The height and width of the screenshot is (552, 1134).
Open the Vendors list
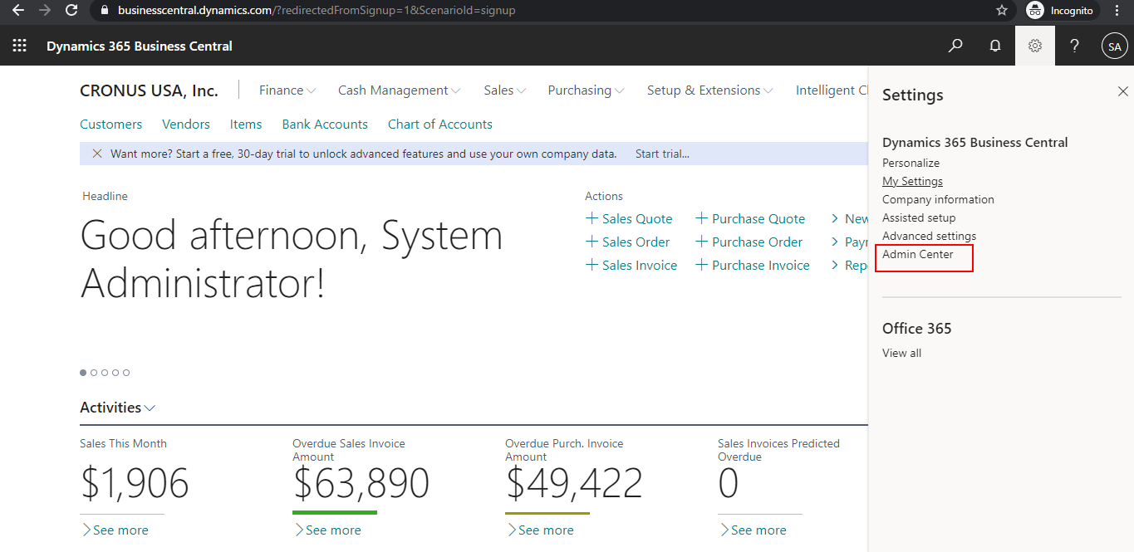186,125
